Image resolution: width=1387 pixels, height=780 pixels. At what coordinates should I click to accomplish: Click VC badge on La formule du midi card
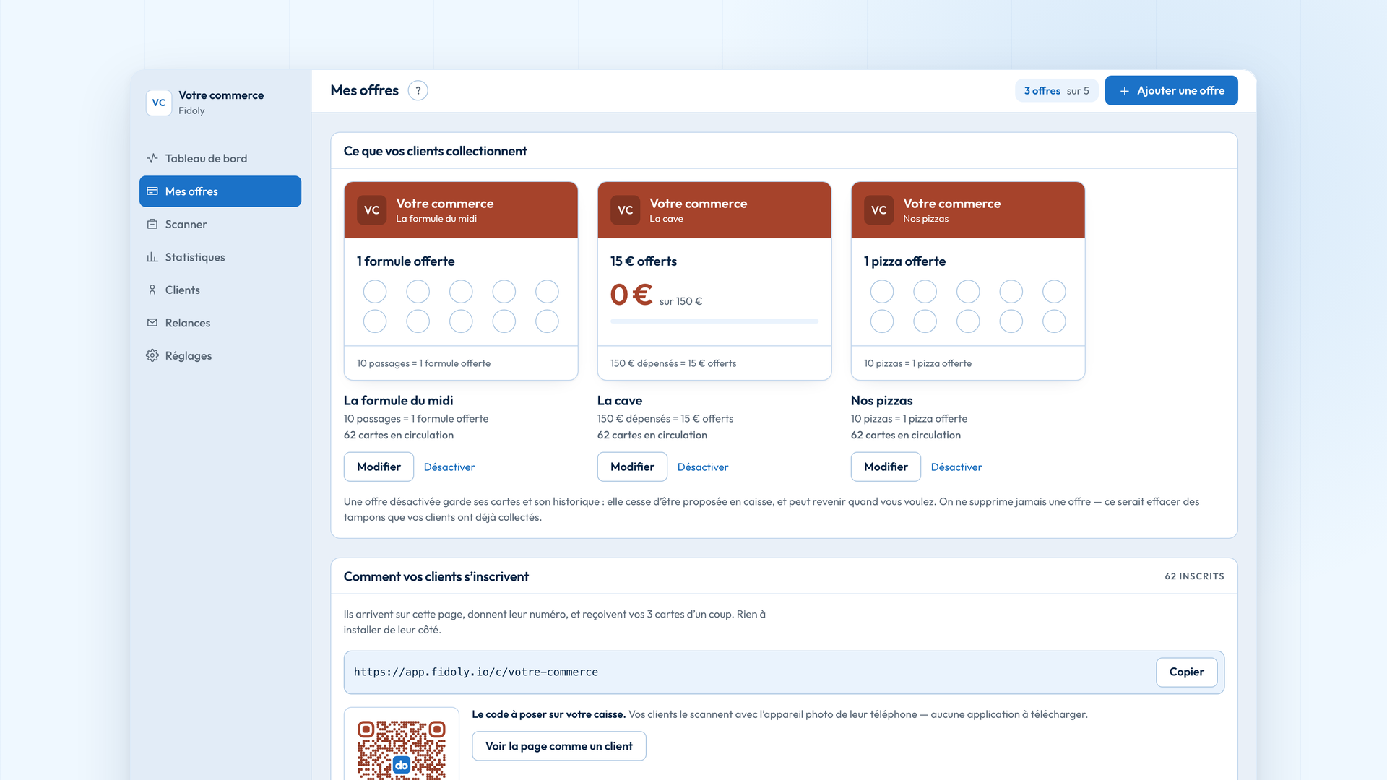(372, 210)
